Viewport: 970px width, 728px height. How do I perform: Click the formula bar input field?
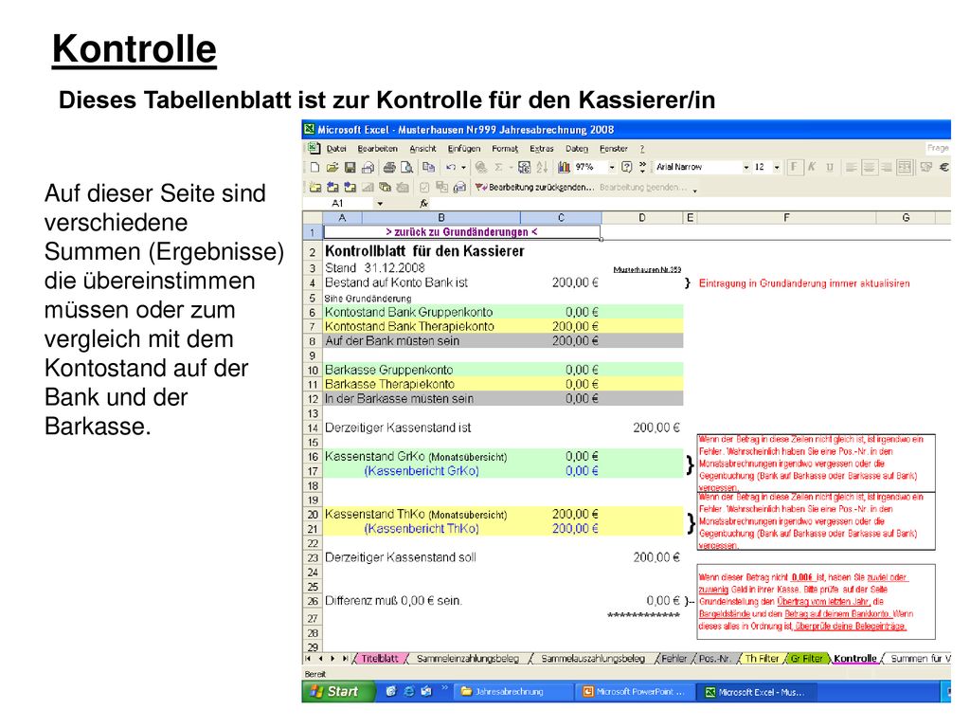pyautogui.click(x=691, y=203)
